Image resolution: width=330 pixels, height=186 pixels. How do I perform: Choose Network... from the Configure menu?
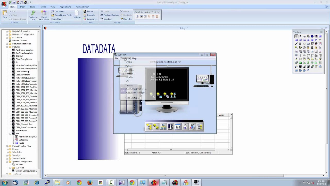tap(130, 74)
